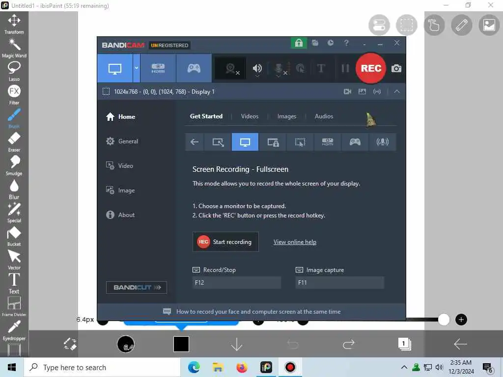This screenshot has height=377, width=503.
Task: Open ibisPaint layers button showing 1
Action: click(404, 344)
